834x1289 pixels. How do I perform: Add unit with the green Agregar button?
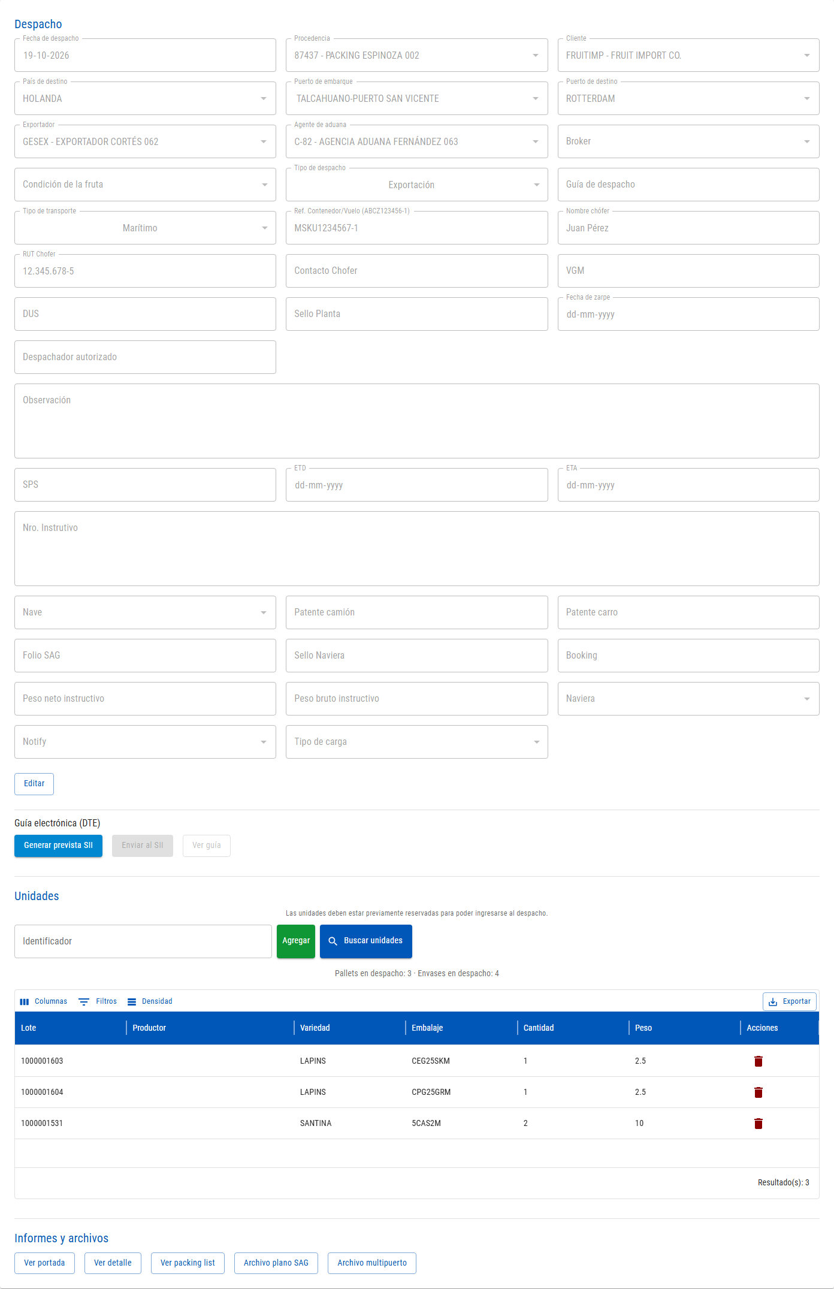pyautogui.click(x=295, y=941)
